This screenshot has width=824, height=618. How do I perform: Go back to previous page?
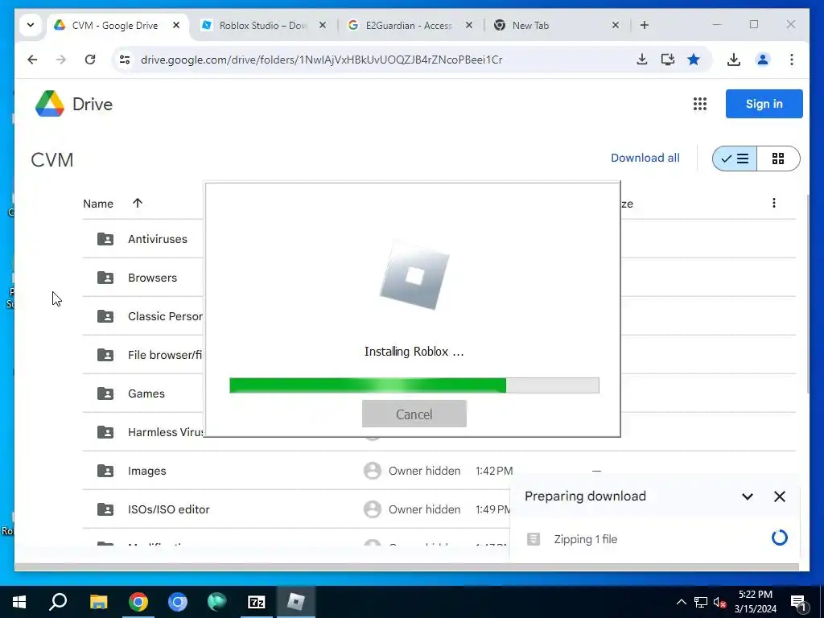click(x=32, y=60)
